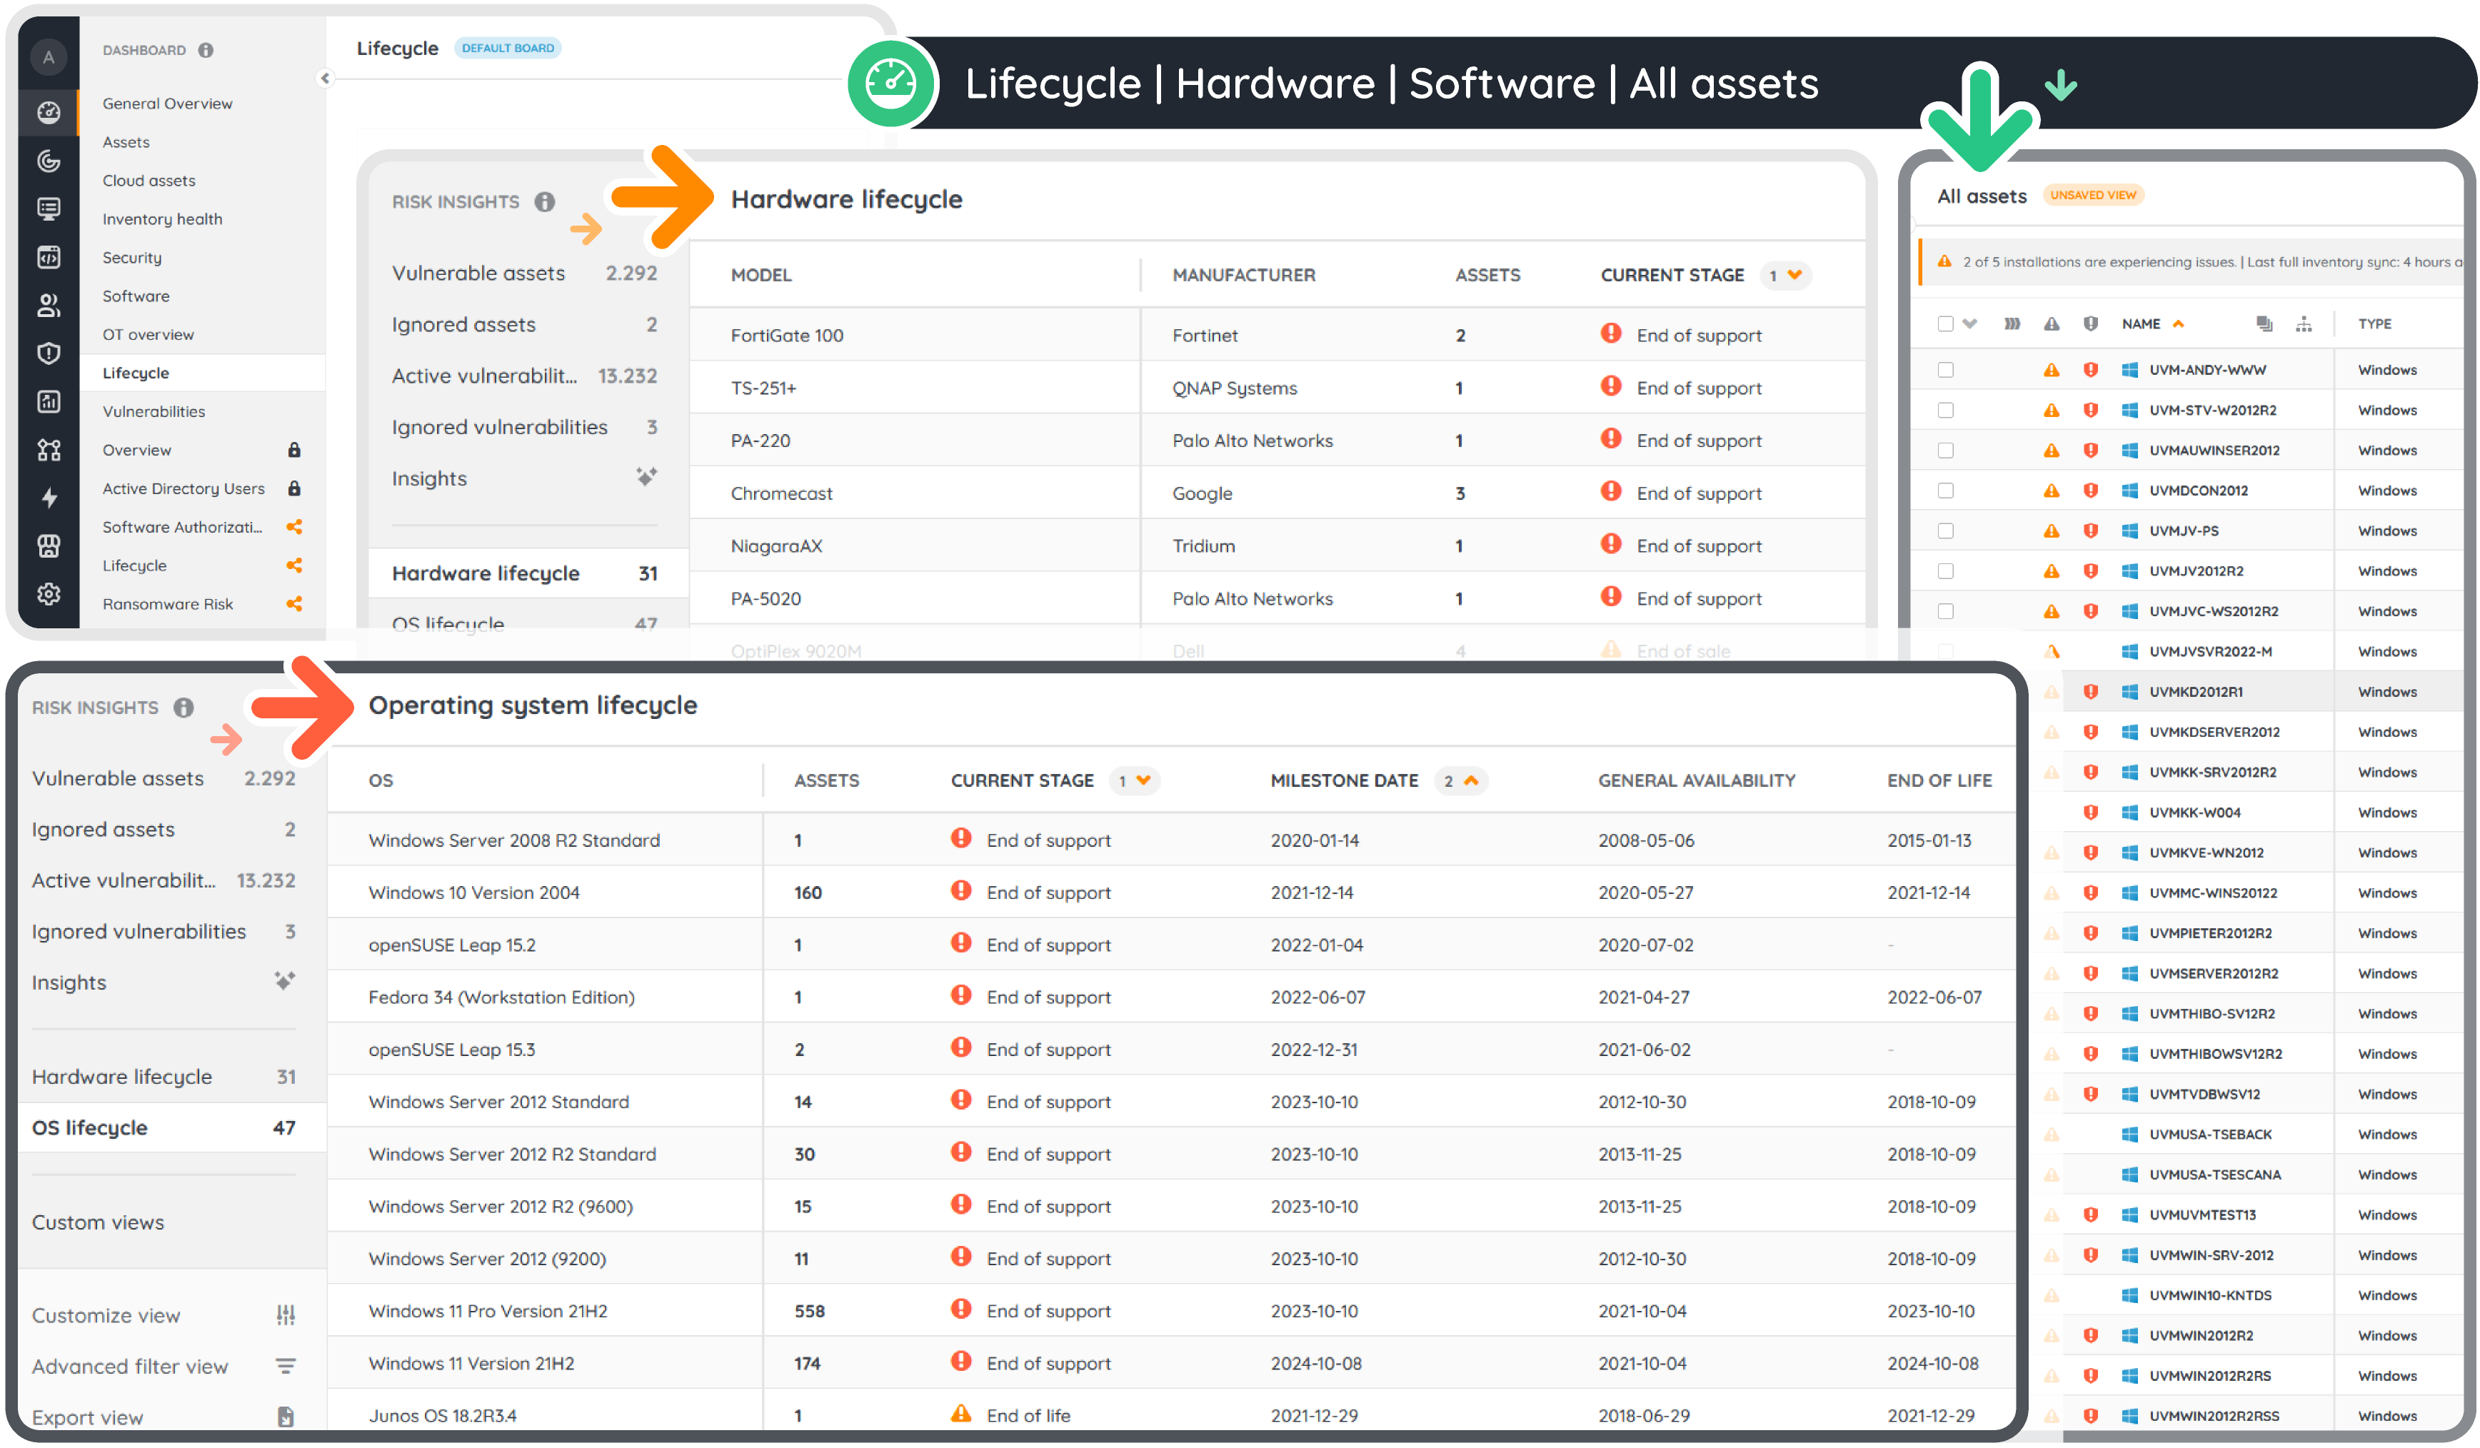The width and height of the screenshot is (2480, 1448).
Task: Expand the CURRENT STAGE sort dropdown in Hardware lifecycle
Action: [1794, 276]
